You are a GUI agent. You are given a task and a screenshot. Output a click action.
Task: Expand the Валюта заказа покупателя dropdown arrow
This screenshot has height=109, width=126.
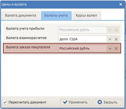[x=110, y=49]
